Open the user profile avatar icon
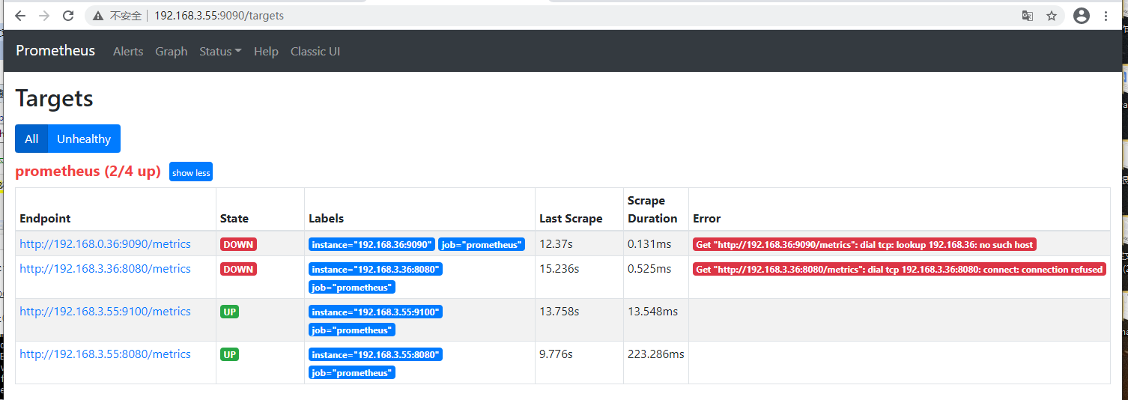This screenshot has height=400, width=1128. [x=1081, y=16]
